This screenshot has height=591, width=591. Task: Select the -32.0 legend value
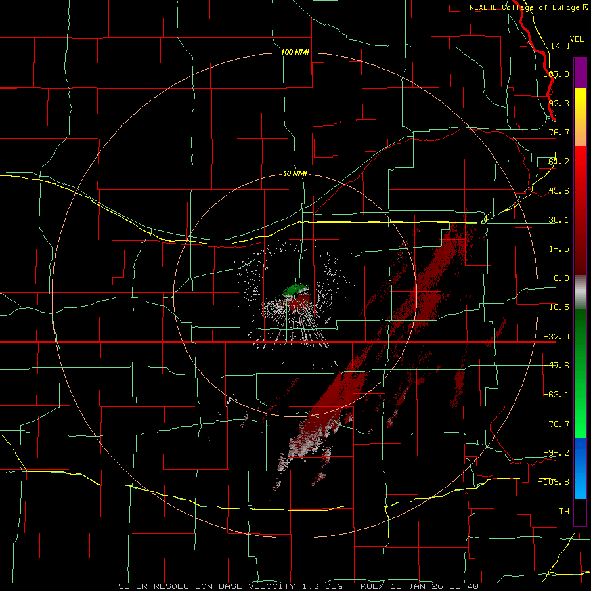556,337
